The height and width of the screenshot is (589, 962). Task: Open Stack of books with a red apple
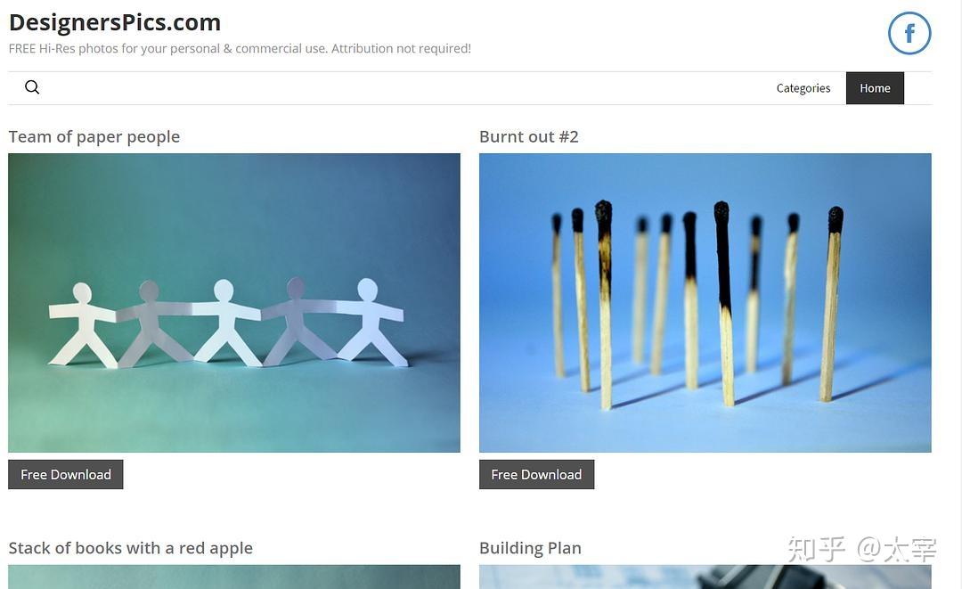[x=130, y=548]
